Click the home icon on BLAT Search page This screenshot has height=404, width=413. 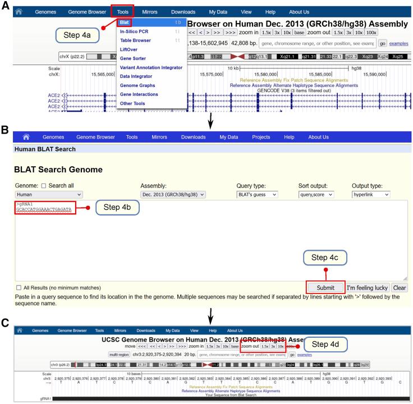tap(26, 137)
